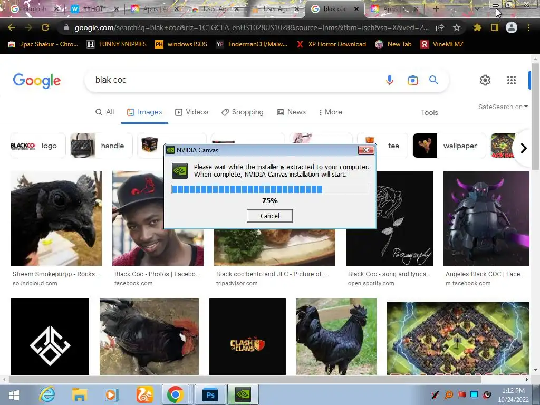This screenshot has height=405, width=540.
Task: Open the SafeSearch on dropdown
Action: coord(503,107)
